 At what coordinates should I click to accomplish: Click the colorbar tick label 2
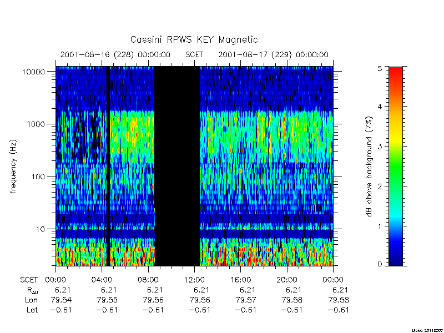[x=380, y=186]
